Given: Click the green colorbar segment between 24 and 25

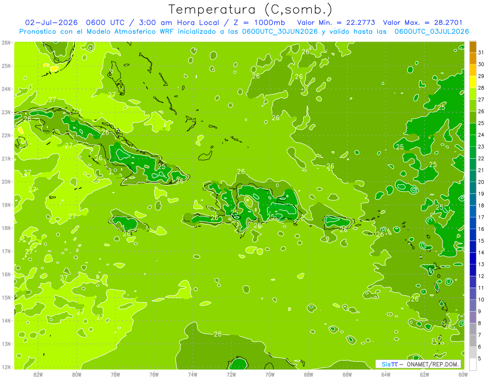Looking at the screenshot, I should [473, 129].
